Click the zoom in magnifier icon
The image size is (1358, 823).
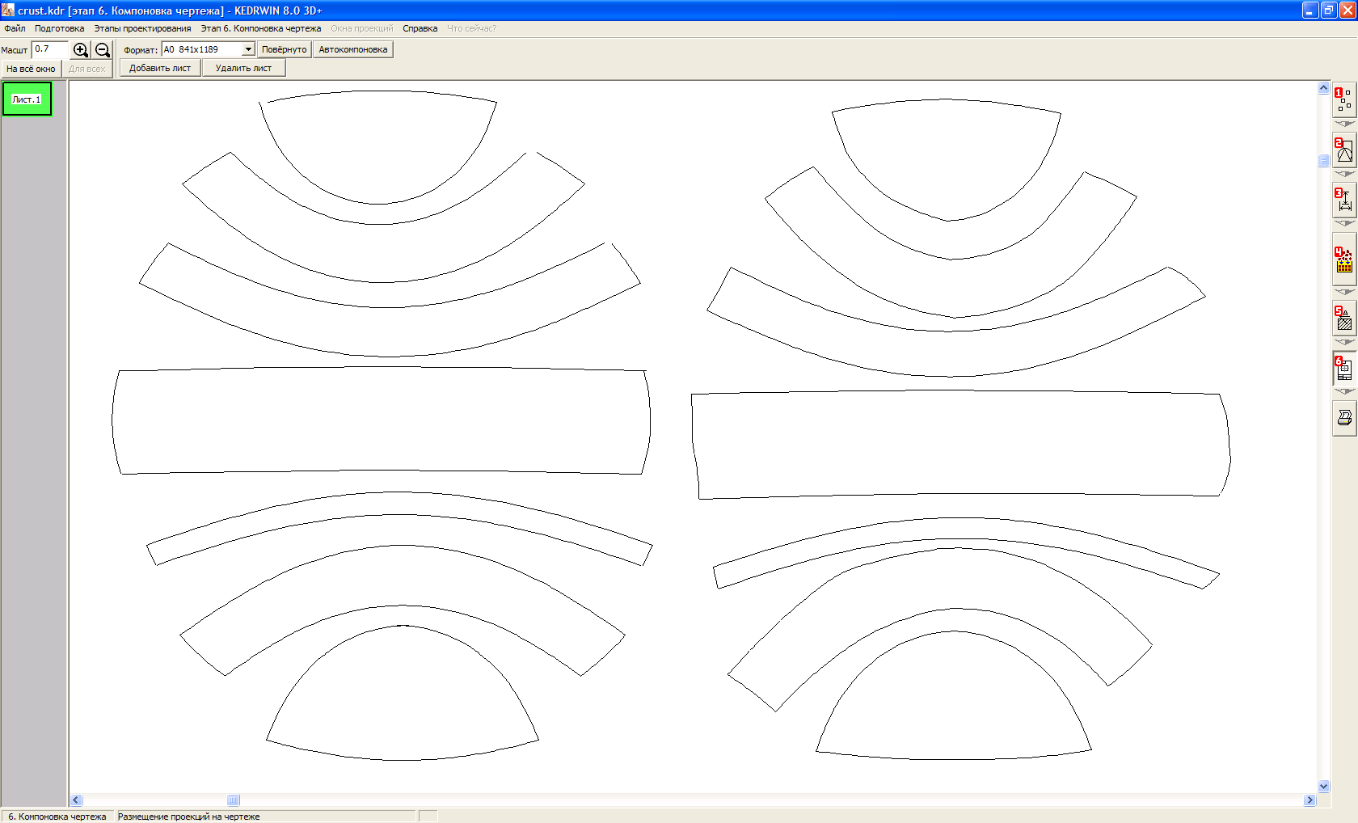tap(81, 50)
